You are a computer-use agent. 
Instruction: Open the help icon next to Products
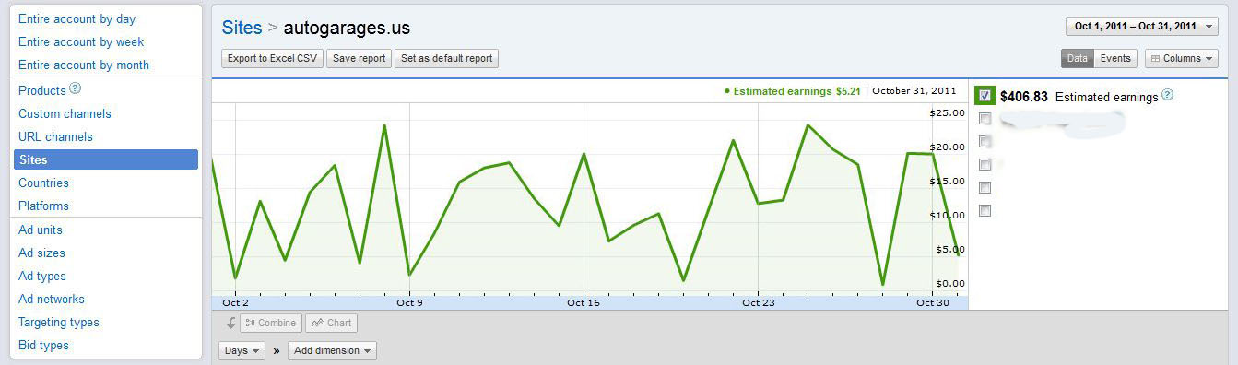pyautogui.click(x=76, y=89)
